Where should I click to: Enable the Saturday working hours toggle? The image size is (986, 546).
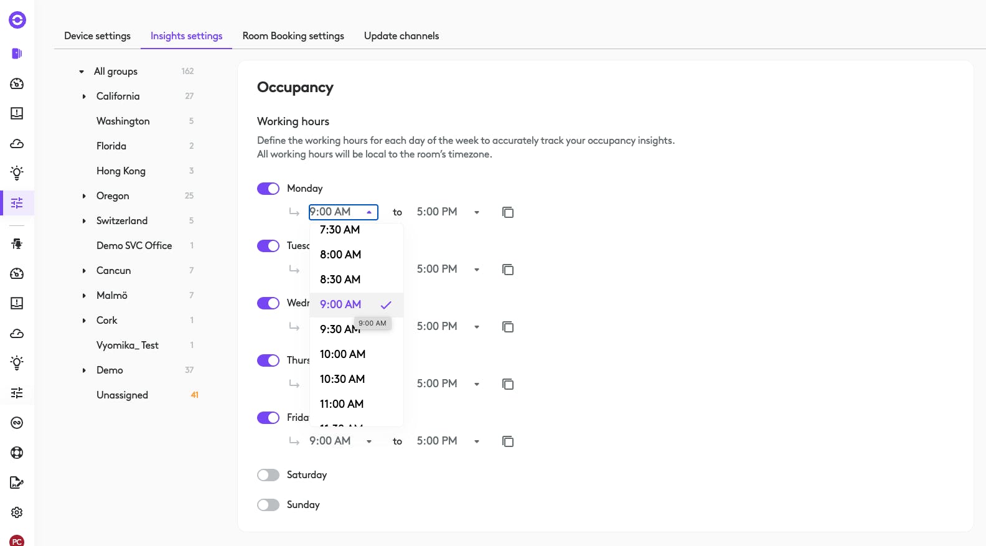tap(268, 475)
